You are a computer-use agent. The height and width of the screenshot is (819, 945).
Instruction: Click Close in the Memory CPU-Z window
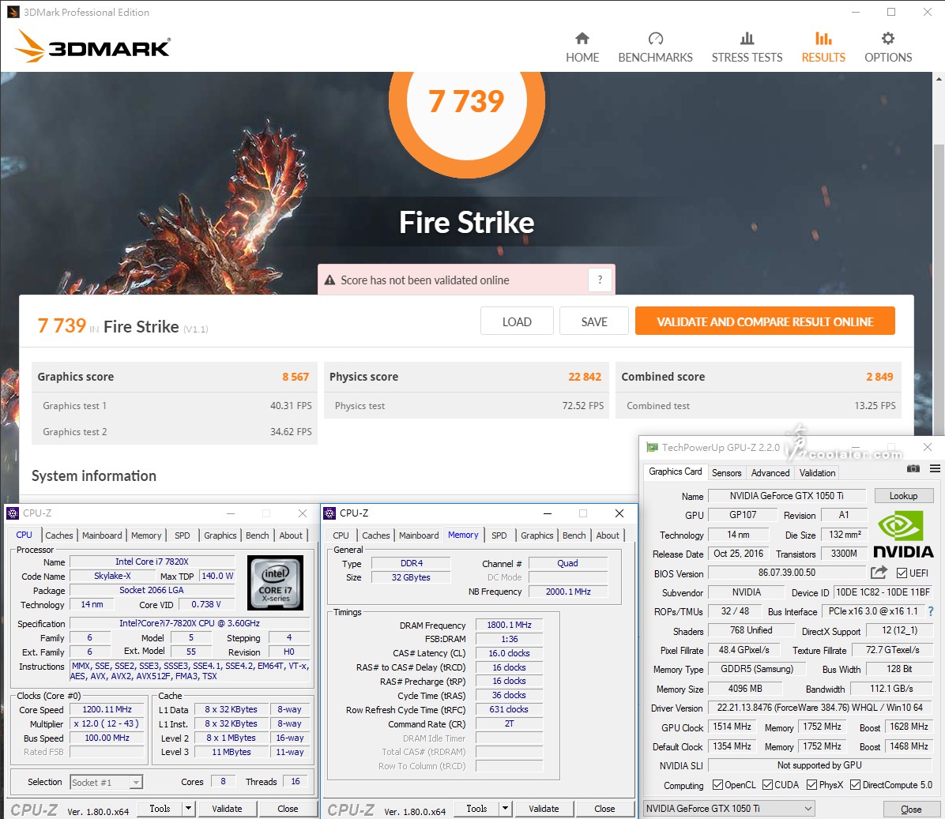[604, 809]
